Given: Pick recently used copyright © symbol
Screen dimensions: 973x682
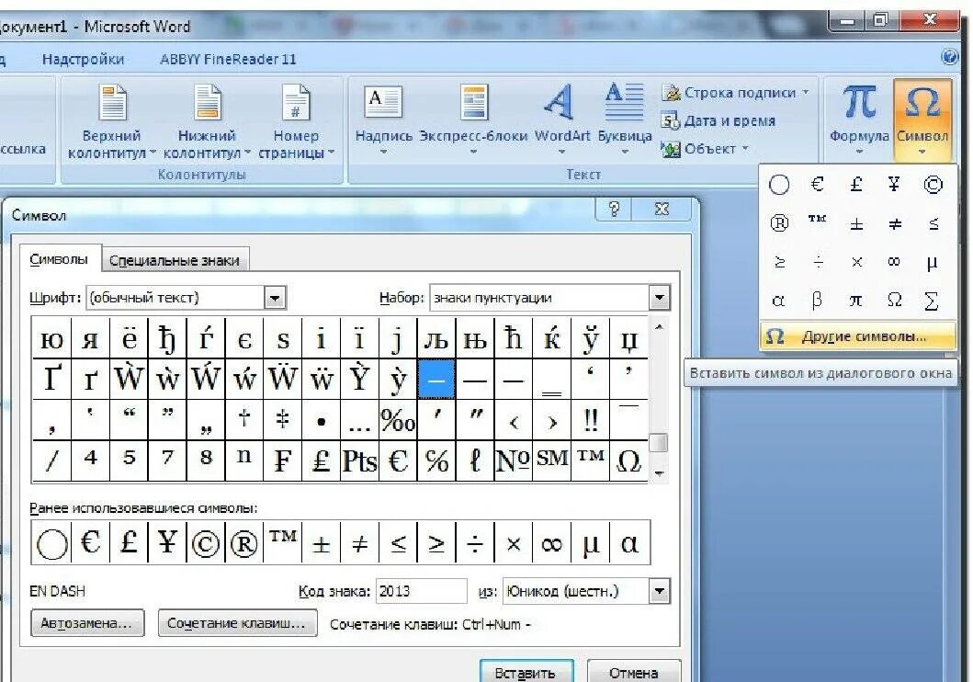Looking at the screenshot, I should pyautogui.click(x=206, y=542).
